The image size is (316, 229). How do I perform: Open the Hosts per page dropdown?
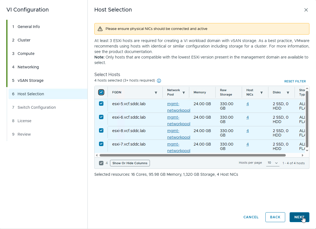coord(273,163)
